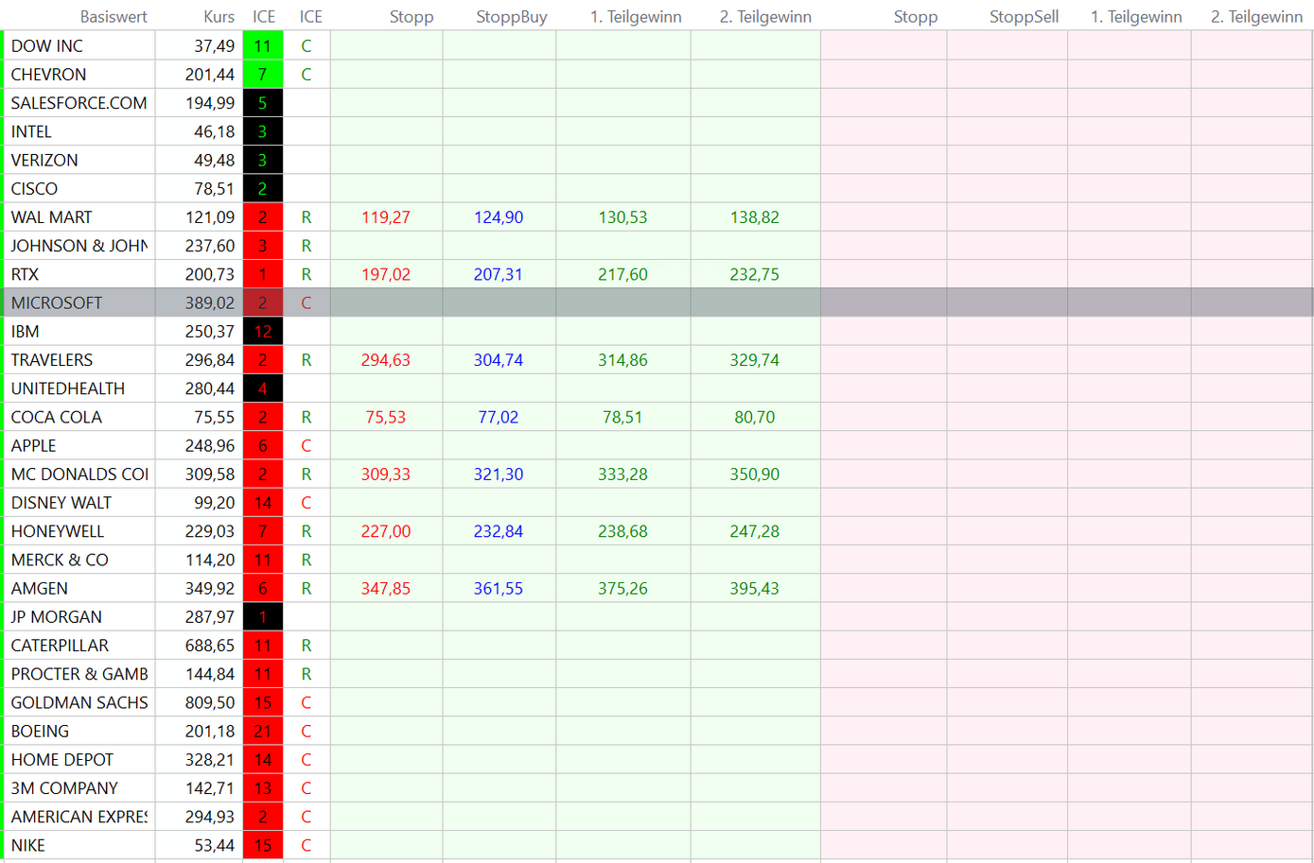Click COCA COLA stop value 75,53

point(386,417)
